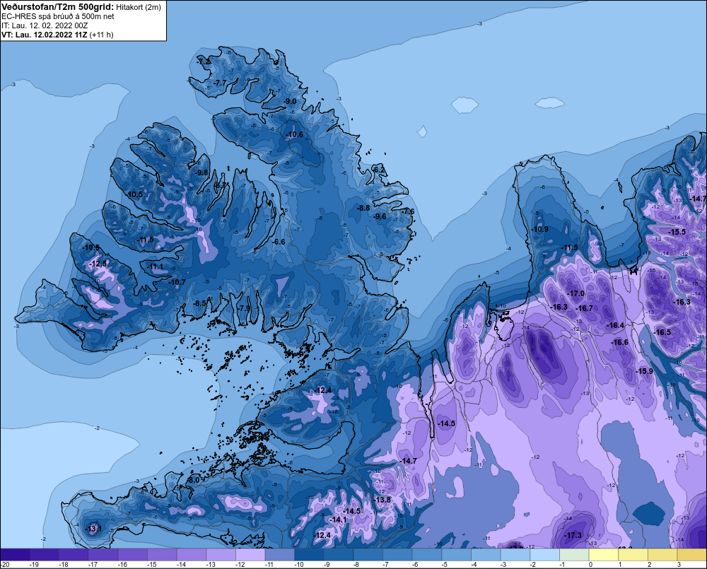Click the -7.9 temperature value on the map
Image resolution: width=707 pixels, height=569 pixels.
pos(243,308)
